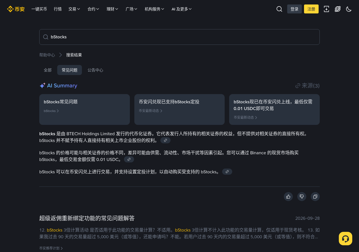Screen dimensions: 359x252
Task: Click the 2026-09-28 result date
Action: coord(307,218)
